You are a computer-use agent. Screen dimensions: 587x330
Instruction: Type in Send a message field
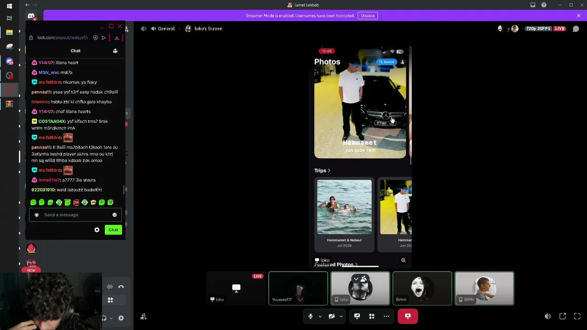pyautogui.click(x=75, y=215)
